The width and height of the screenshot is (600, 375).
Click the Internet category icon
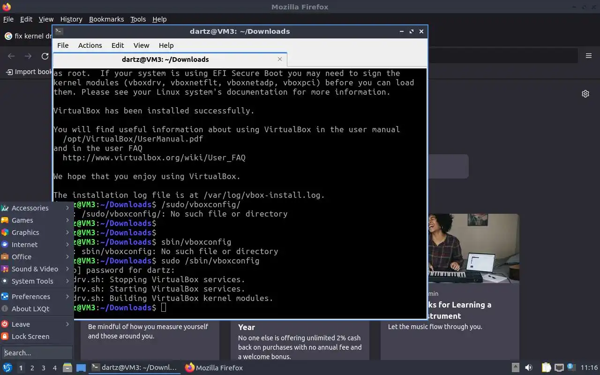click(5, 245)
